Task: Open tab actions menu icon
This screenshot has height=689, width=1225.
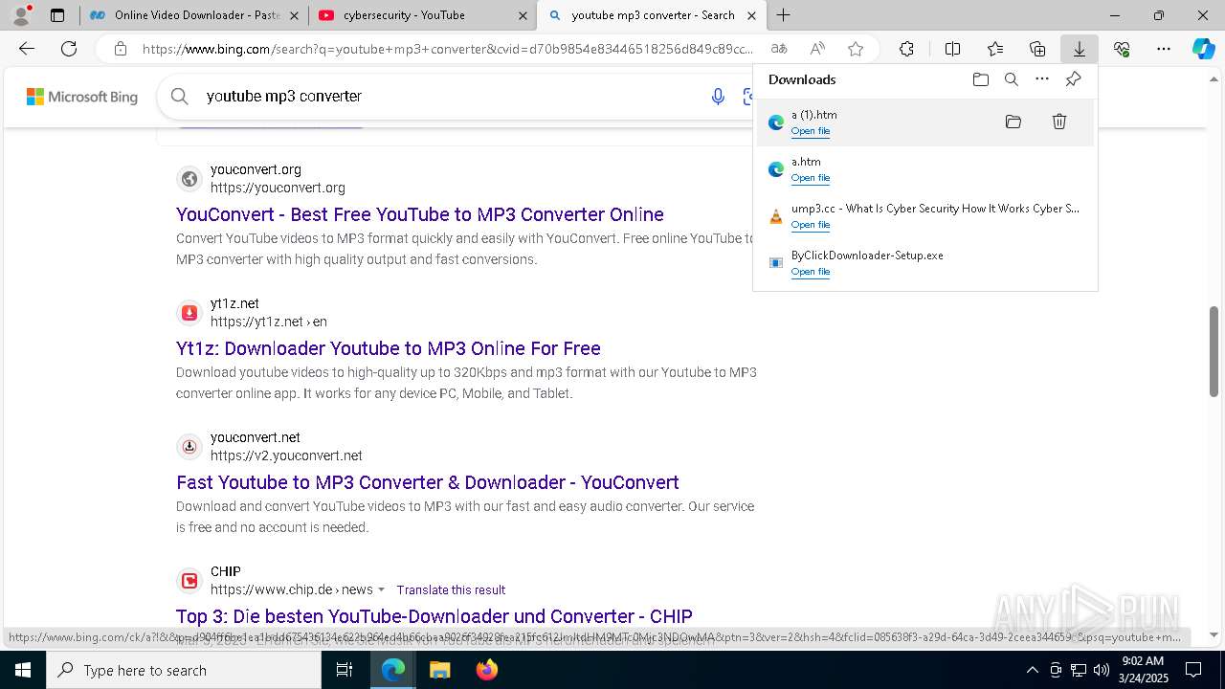Action: click(57, 15)
